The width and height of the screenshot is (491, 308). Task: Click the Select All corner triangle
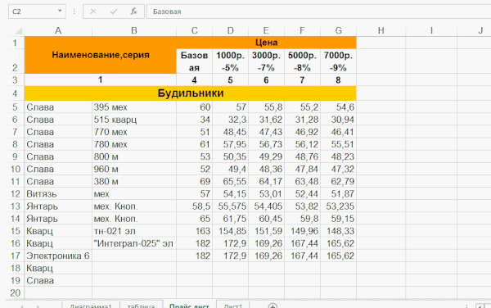click(19, 30)
